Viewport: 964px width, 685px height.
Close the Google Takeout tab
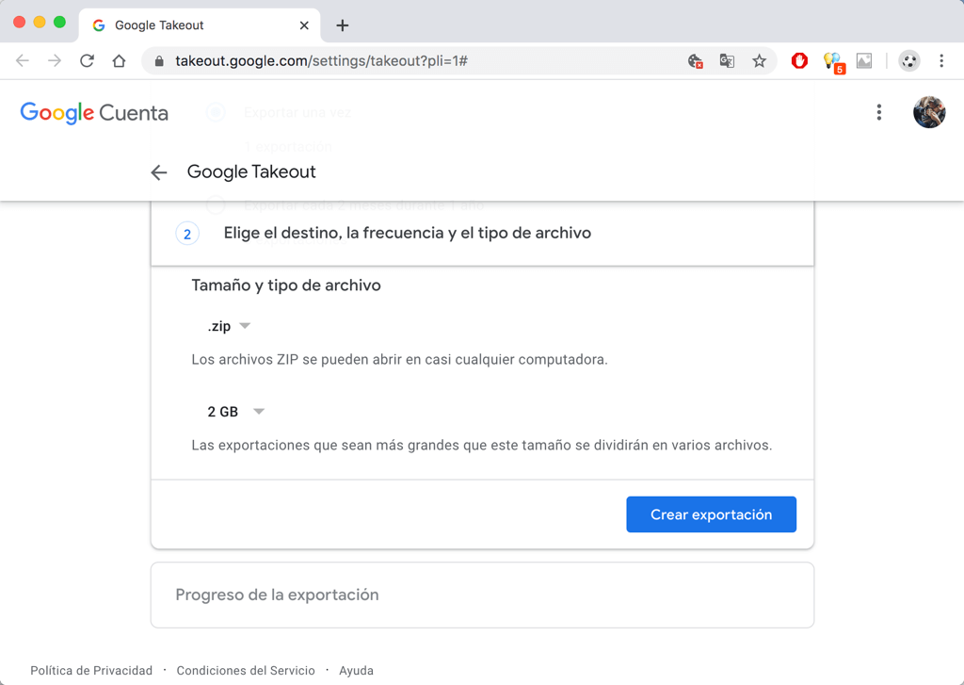(304, 25)
